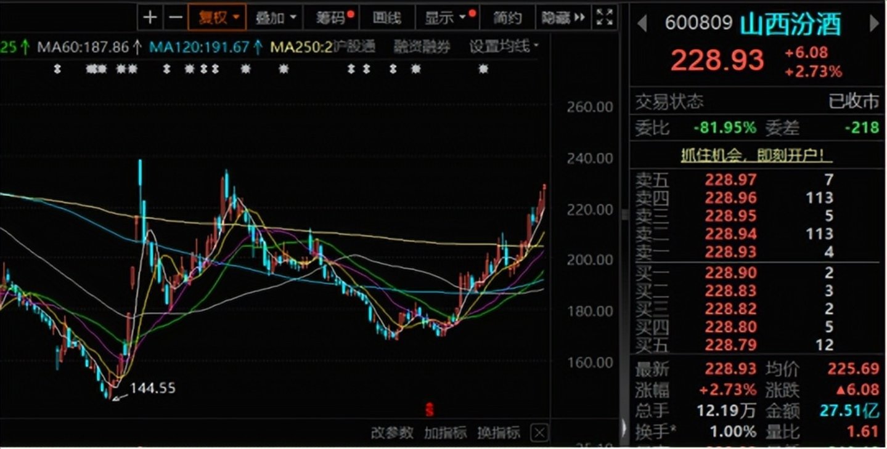Click the 抓住机会，即刻开户 link
Image resolution: width=887 pixels, height=449 pixels.
[756, 156]
